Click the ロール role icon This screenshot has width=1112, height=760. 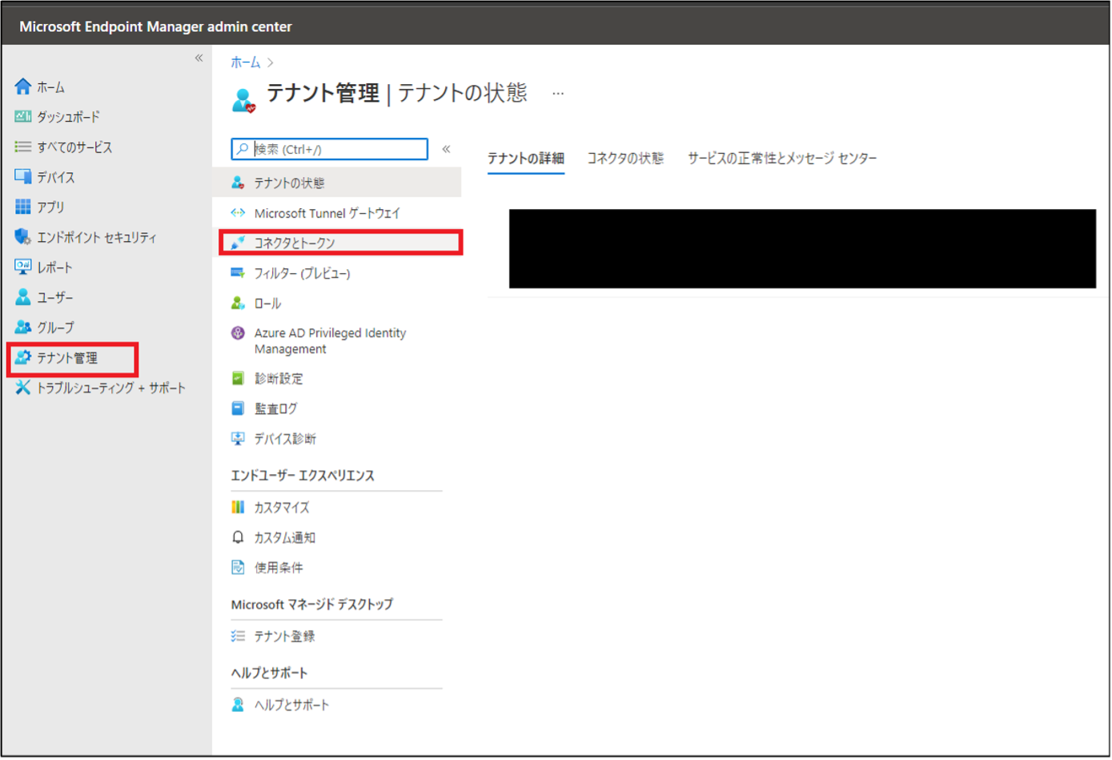pyautogui.click(x=238, y=304)
